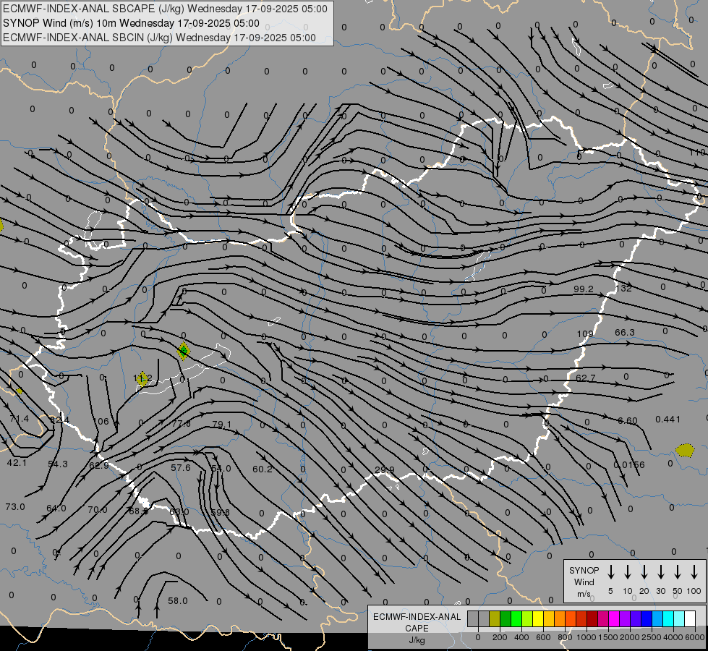Click the 10 m/s wind legend arrow
Screen dimensions: 708x651
628,572
